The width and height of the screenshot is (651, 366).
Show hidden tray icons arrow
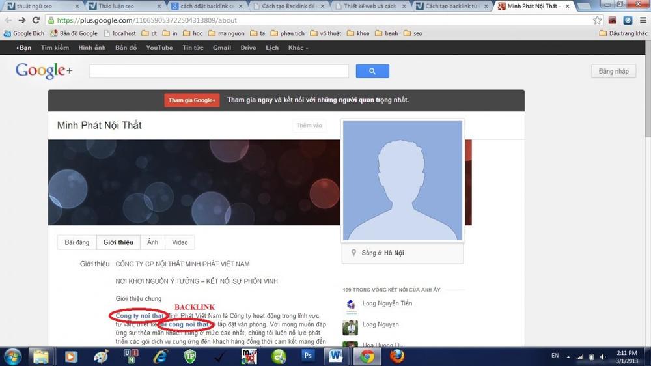(568, 357)
